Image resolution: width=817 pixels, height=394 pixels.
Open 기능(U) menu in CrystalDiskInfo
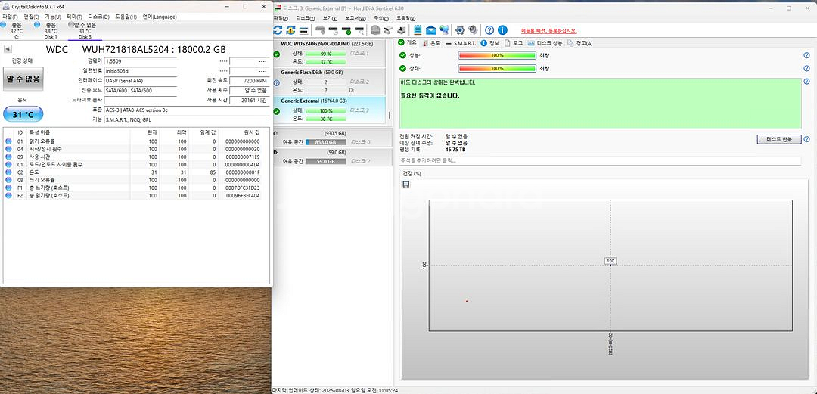(x=53, y=17)
